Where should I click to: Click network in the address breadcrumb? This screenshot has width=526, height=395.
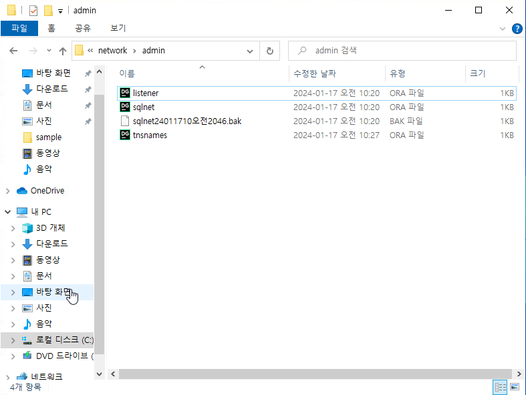pyautogui.click(x=112, y=51)
